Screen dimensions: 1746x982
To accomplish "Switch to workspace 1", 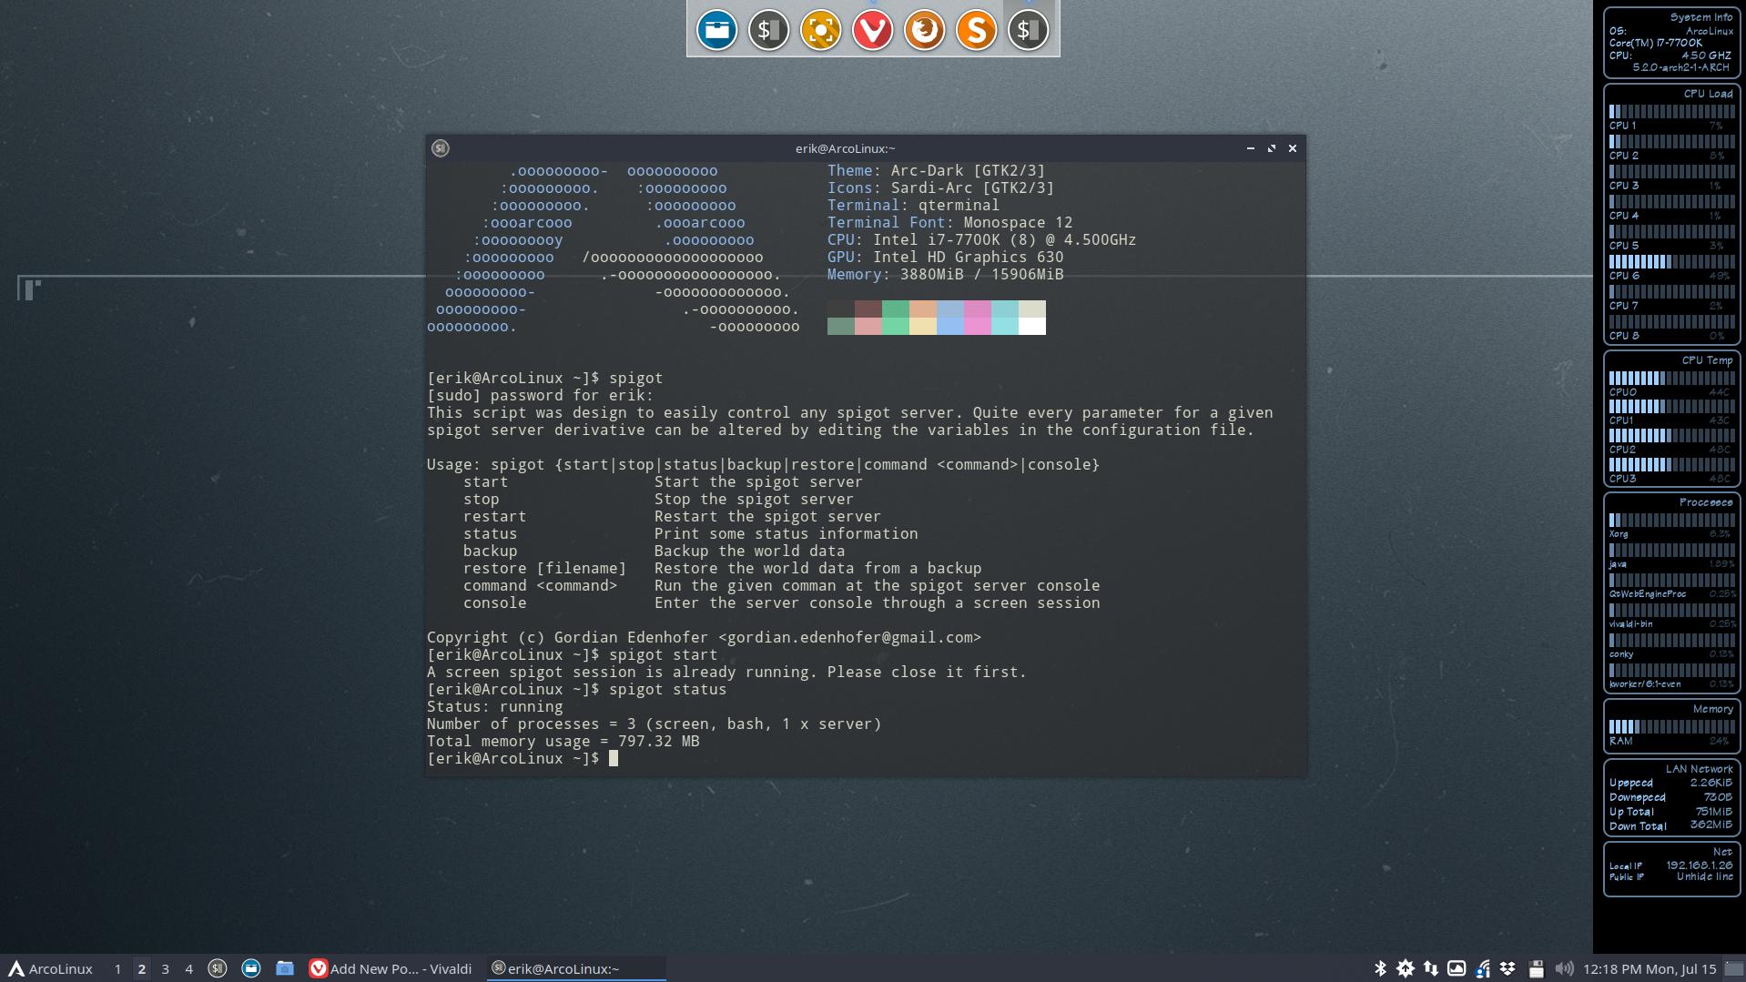I will (117, 968).
